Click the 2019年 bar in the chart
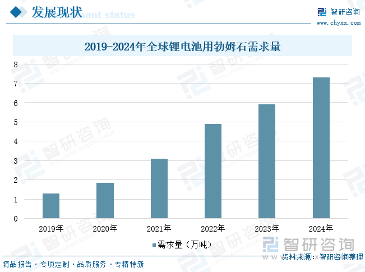 [x=51, y=206]
